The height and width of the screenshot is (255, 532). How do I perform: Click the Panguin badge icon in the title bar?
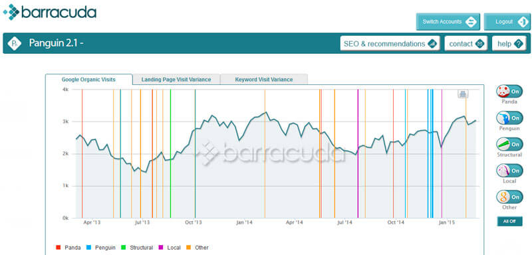(15, 43)
